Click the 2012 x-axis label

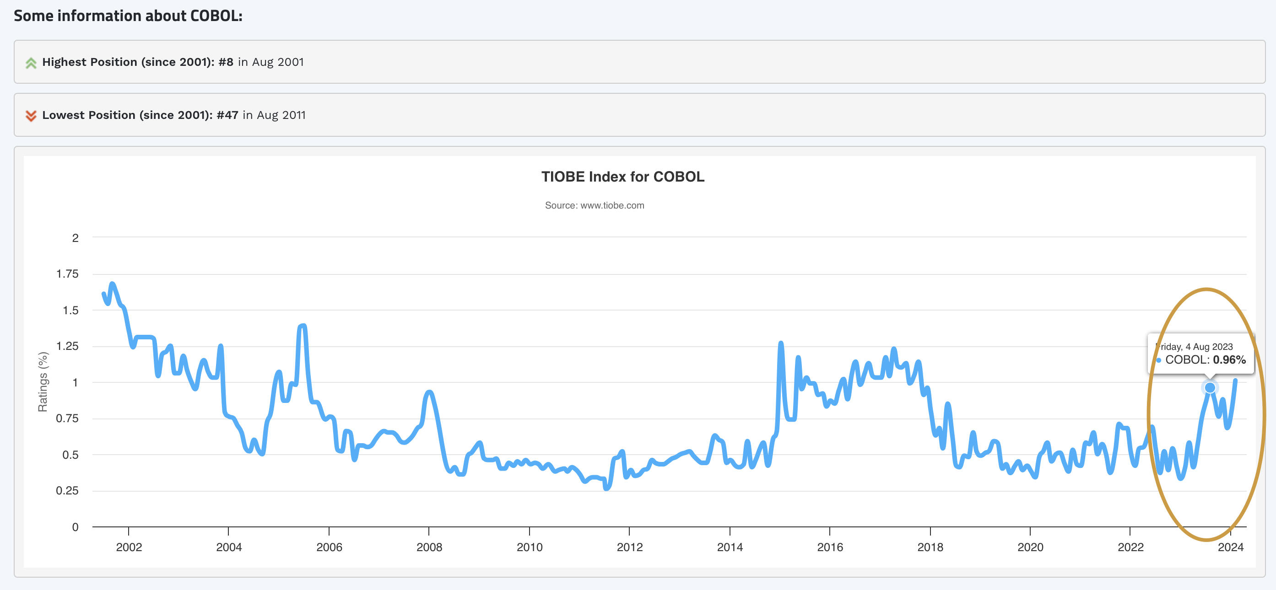click(629, 547)
